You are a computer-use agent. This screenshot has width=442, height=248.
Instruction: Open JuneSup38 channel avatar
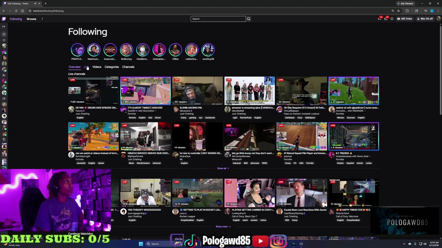click(x=208, y=50)
